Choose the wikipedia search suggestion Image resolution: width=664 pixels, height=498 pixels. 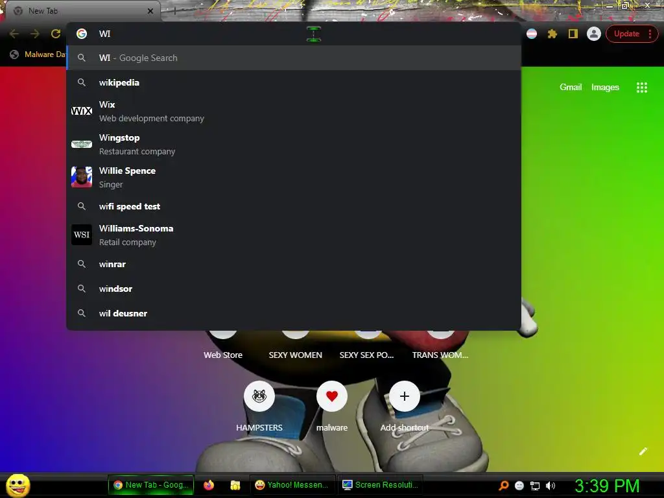(294, 82)
